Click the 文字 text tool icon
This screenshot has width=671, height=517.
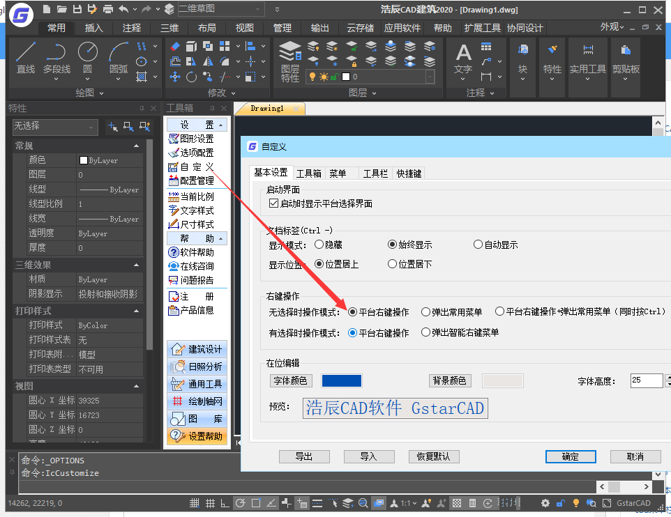(x=463, y=59)
